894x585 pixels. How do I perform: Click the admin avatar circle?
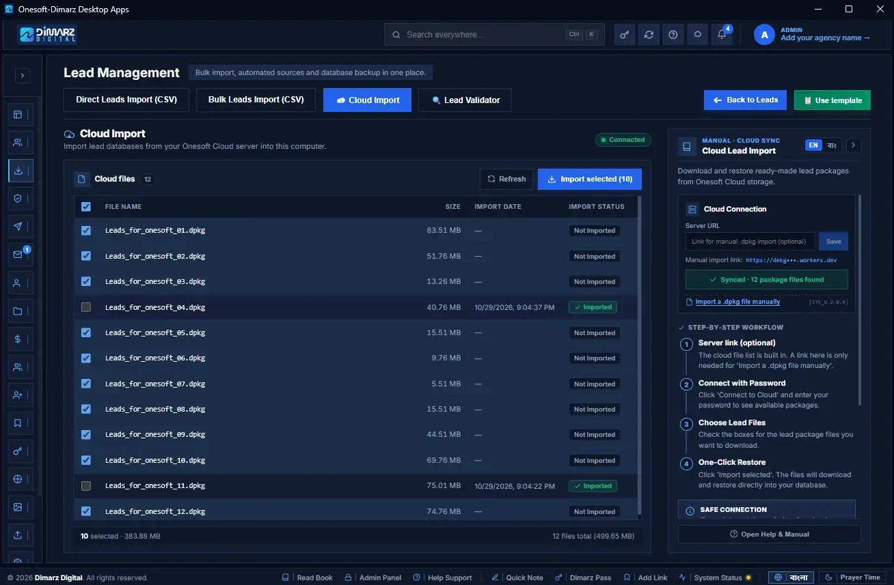(x=764, y=35)
